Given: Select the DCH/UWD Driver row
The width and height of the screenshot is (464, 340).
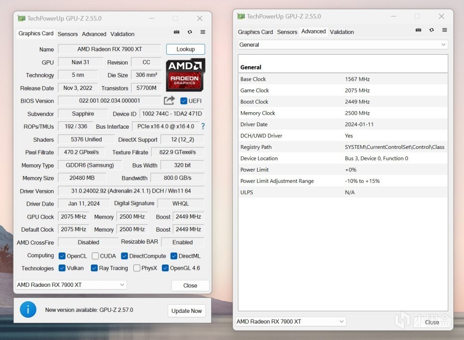Looking at the screenshot, I should pyautogui.click(x=343, y=135).
